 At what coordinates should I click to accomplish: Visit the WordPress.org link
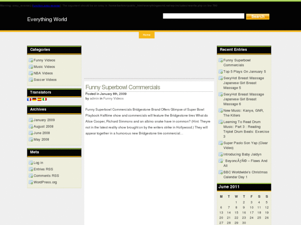45,182
